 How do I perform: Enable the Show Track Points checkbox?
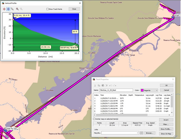(47, 9)
